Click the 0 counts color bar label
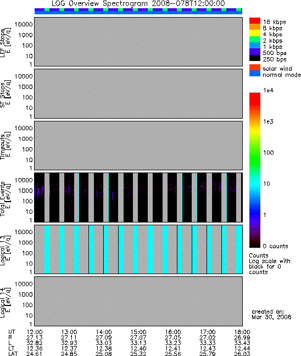Image resolution: width=301 pixels, height=356 pixels. 275,246
